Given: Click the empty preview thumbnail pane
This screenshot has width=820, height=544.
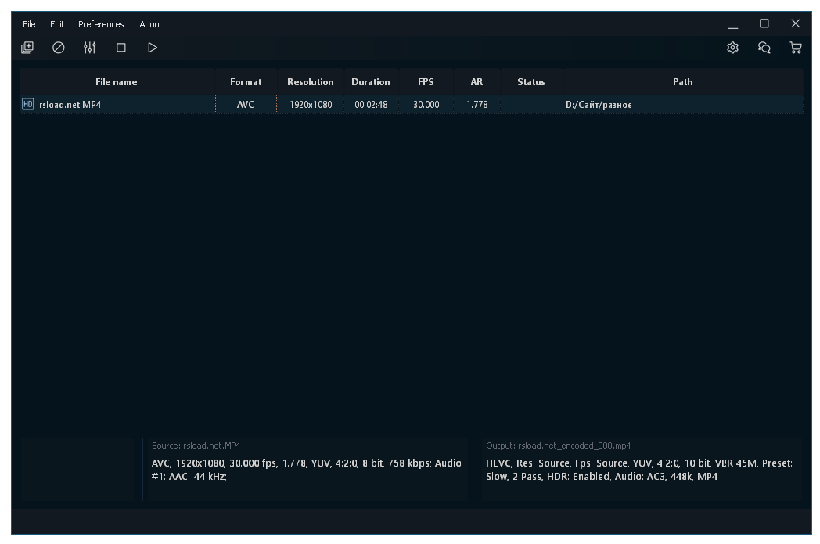Looking at the screenshot, I should pos(77,469).
